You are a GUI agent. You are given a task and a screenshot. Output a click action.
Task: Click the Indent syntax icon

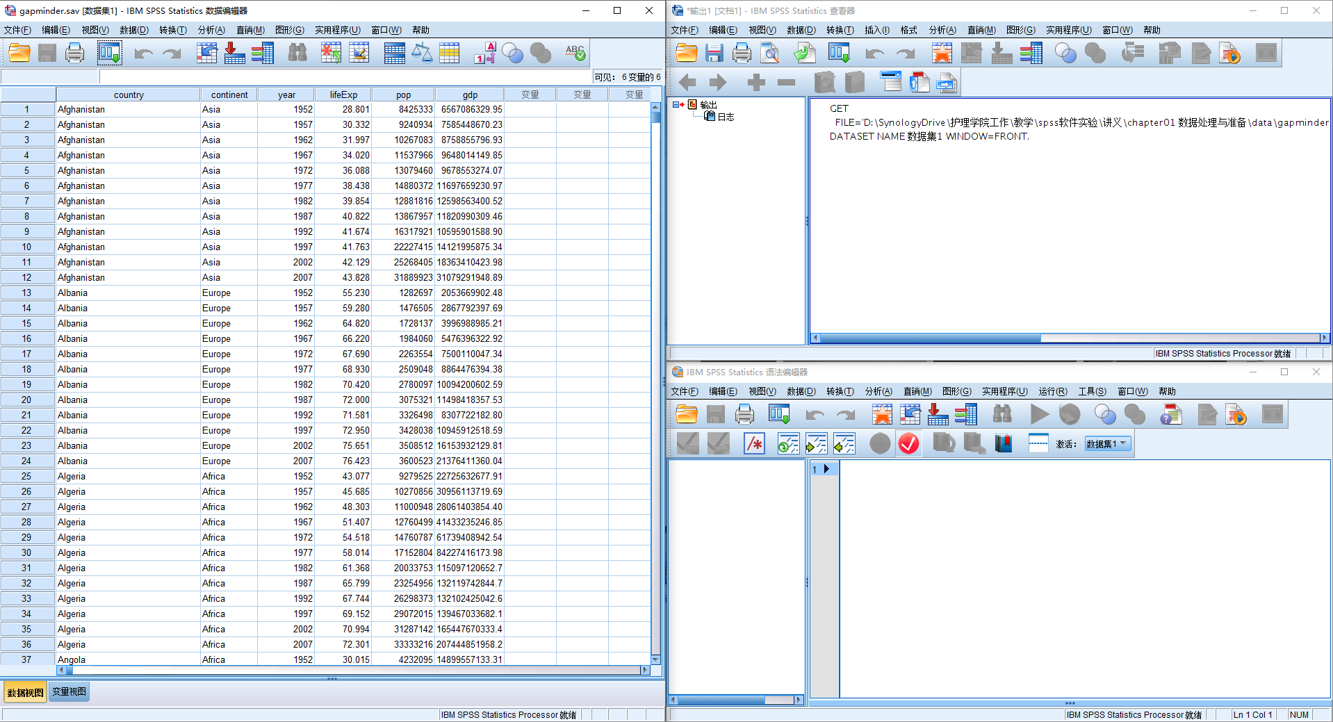tap(816, 443)
